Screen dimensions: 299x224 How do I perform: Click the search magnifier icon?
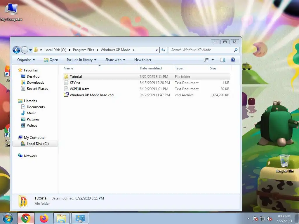(x=236, y=50)
